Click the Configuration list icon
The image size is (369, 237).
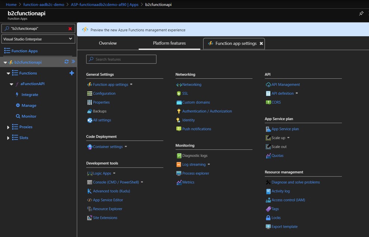pos(90,93)
